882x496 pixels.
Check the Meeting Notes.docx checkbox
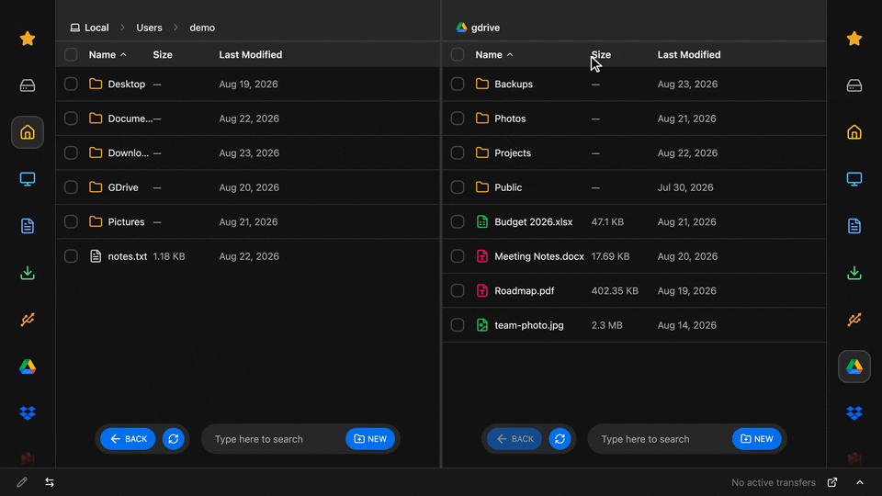458,256
